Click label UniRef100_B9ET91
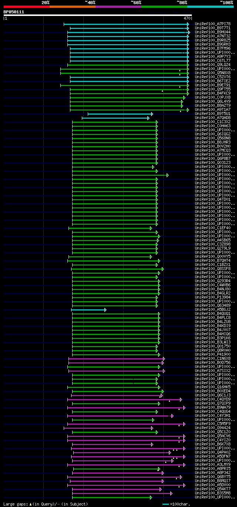Viewport: 237px width, 507px height. point(213,85)
